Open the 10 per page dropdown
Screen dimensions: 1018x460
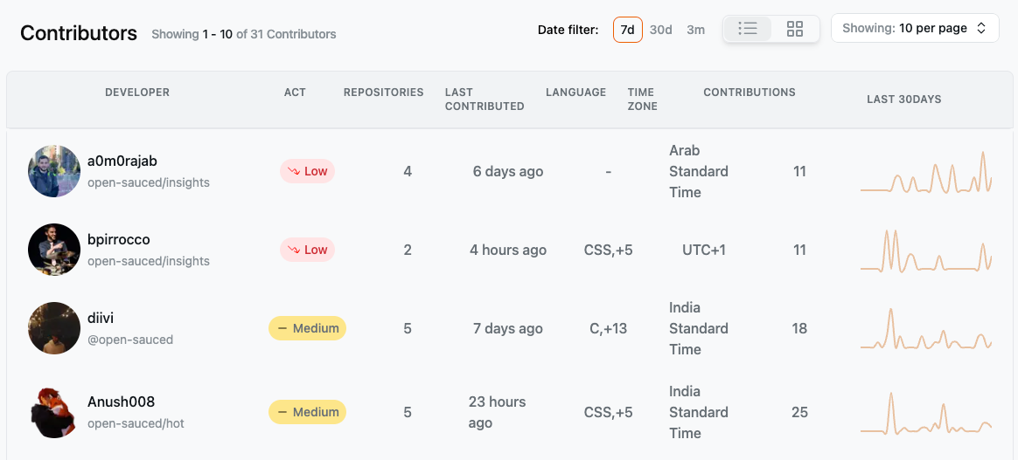click(915, 29)
